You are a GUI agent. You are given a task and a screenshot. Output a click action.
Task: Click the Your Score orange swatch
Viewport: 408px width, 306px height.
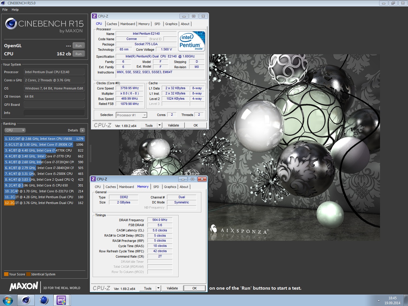(6, 274)
